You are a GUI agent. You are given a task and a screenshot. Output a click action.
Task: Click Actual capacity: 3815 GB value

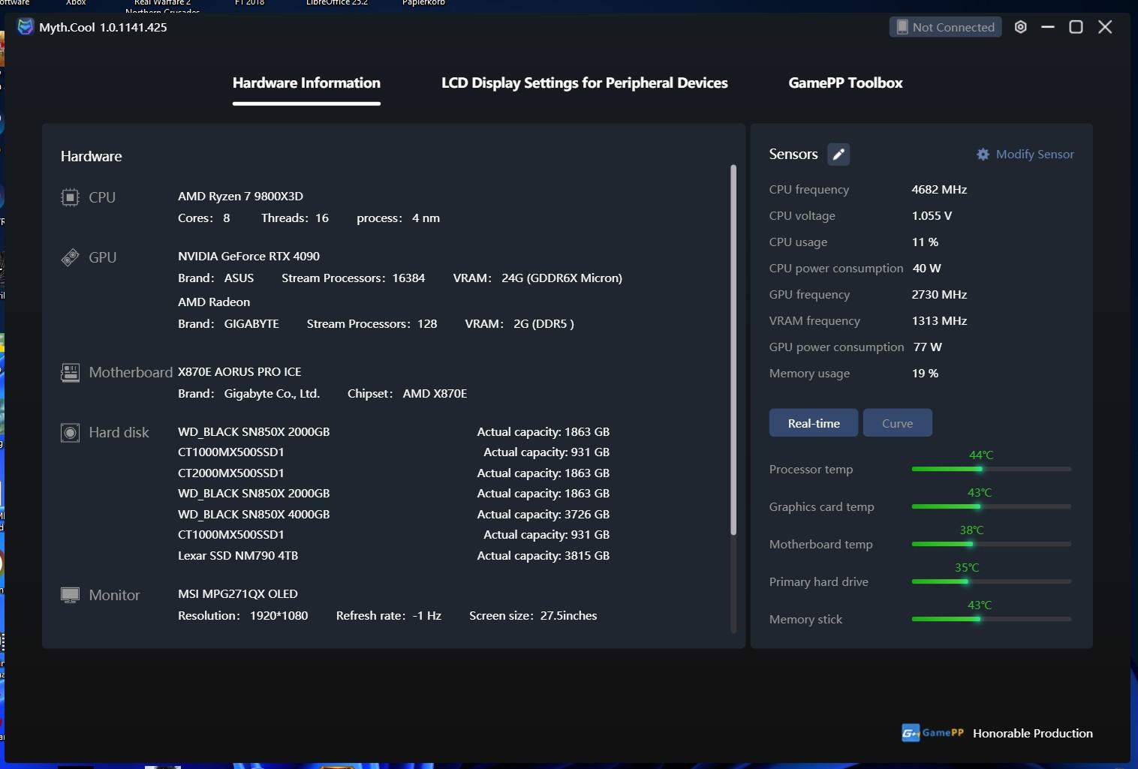pos(543,555)
